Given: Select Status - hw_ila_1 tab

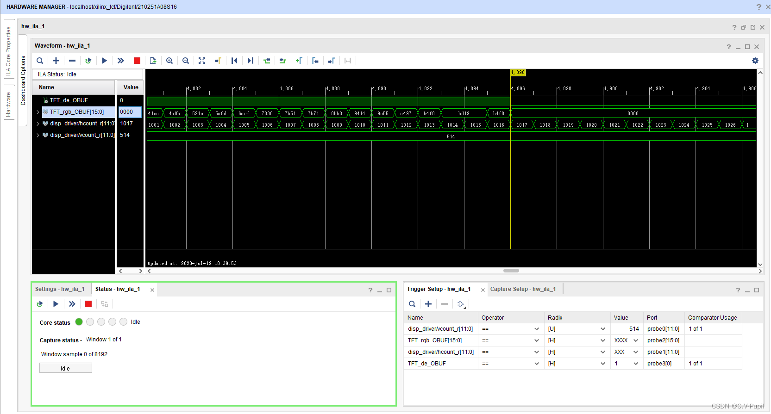Looking at the screenshot, I should tap(118, 289).
